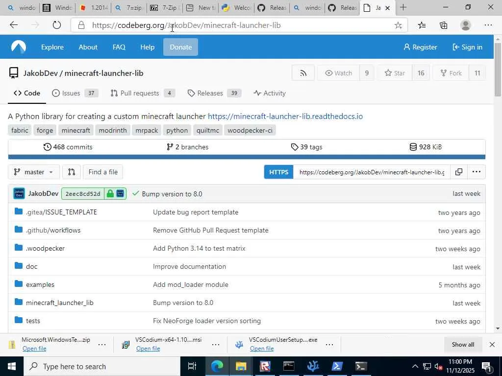502x376 pixels.
Task: Open browser Settings and more menu
Action: click(x=488, y=25)
